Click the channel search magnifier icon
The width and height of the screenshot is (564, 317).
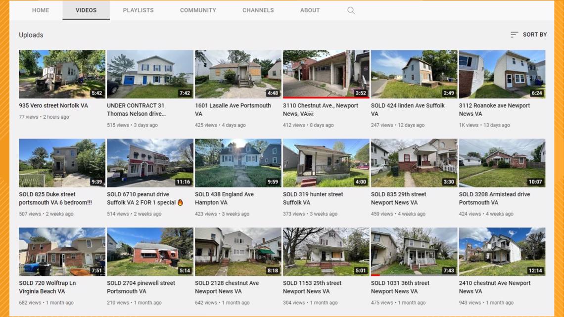coord(351,10)
